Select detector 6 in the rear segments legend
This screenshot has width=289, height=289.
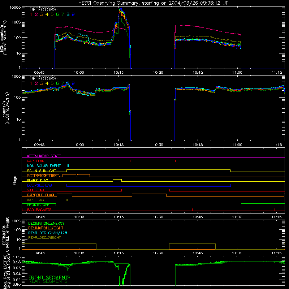point(57,83)
